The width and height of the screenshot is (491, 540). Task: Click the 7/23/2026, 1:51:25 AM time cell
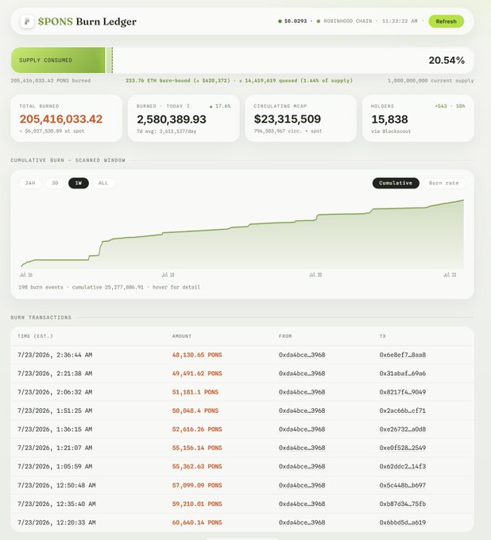click(55, 410)
